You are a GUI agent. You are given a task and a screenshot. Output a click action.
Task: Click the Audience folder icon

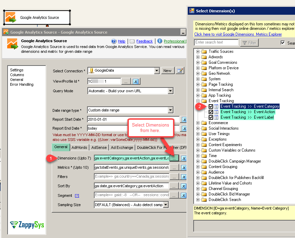tap(204, 172)
